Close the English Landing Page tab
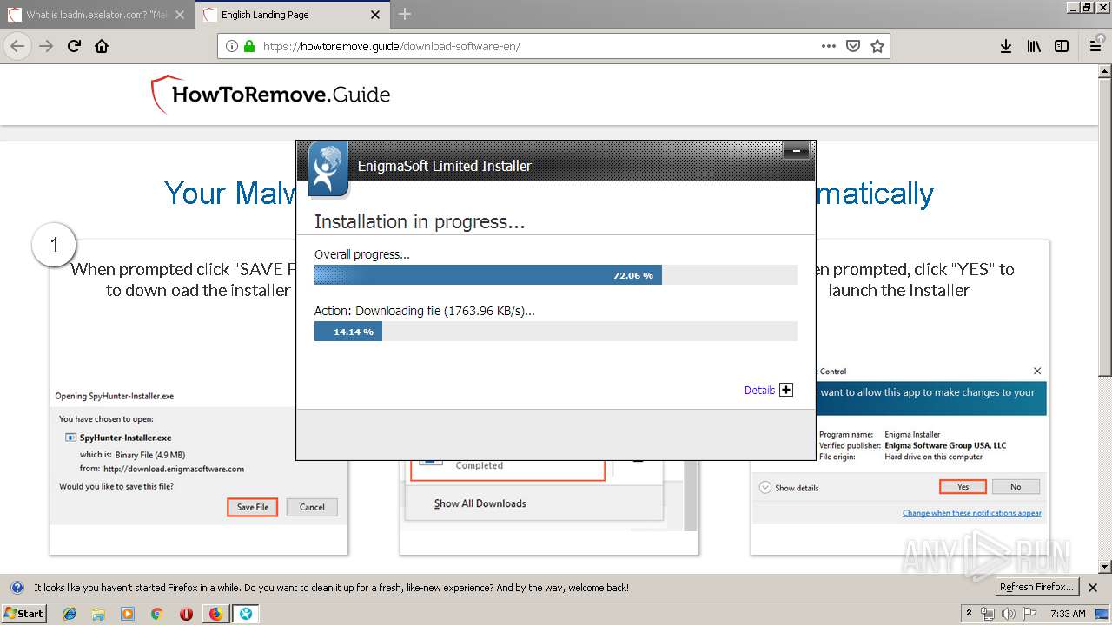 point(375,15)
